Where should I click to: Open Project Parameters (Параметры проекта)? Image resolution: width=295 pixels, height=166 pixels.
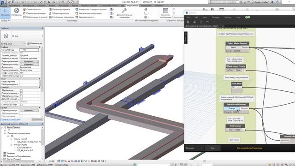pos(59,9)
